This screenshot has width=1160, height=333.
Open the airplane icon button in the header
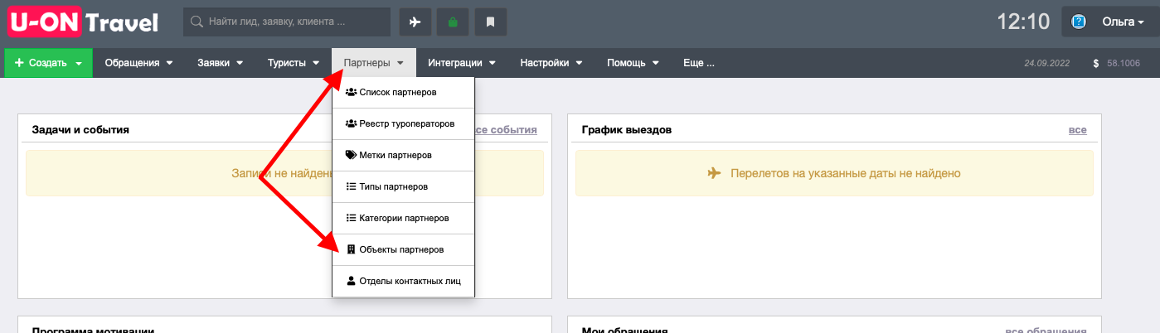click(x=415, y=22)
